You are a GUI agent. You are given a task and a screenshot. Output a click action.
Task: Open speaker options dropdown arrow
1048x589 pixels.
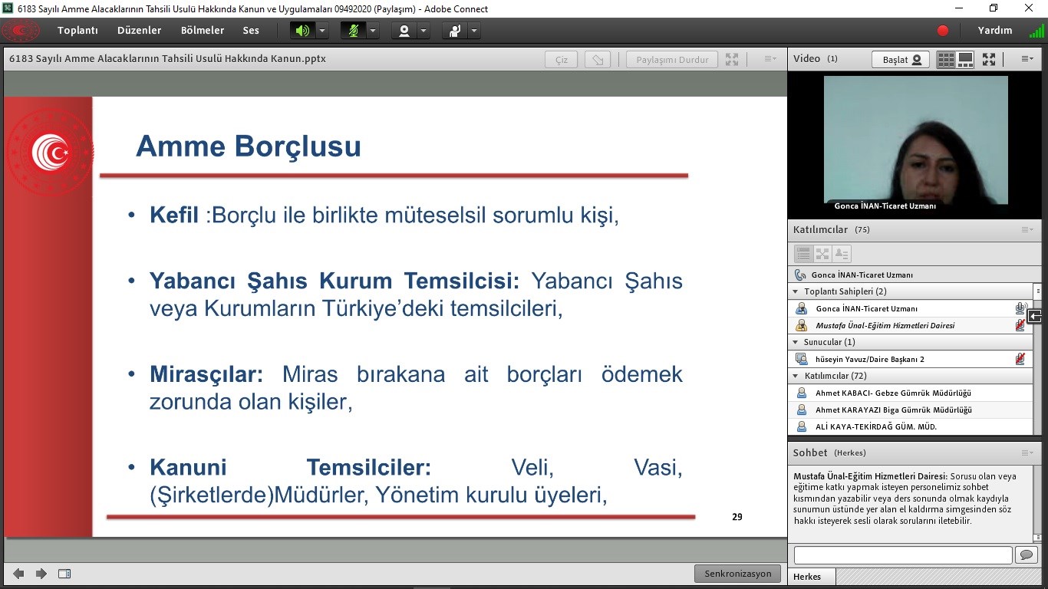(x=322, y=31)
